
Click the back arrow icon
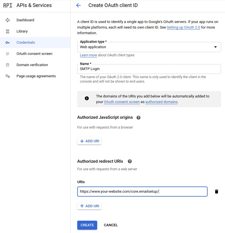tap(78, 5)
